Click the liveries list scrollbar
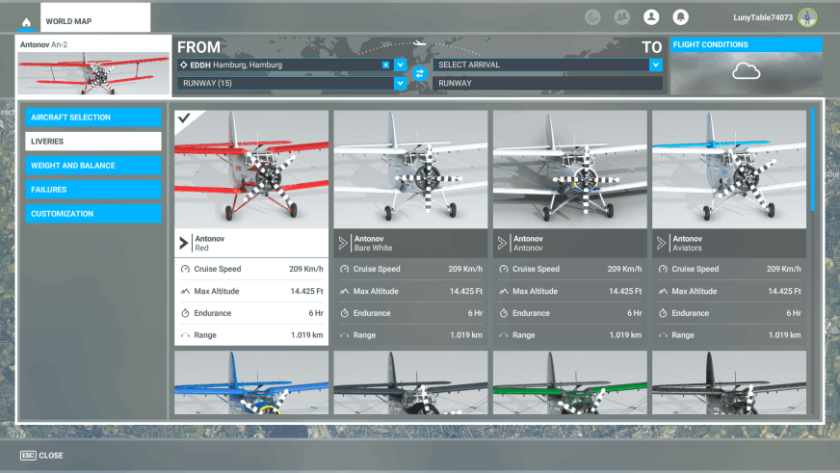This screenshot has width=840, height=473. click(x=813, y=159)
